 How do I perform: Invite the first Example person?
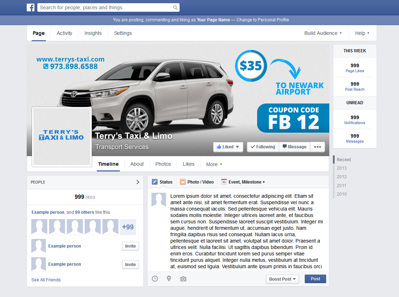point(130,246)
